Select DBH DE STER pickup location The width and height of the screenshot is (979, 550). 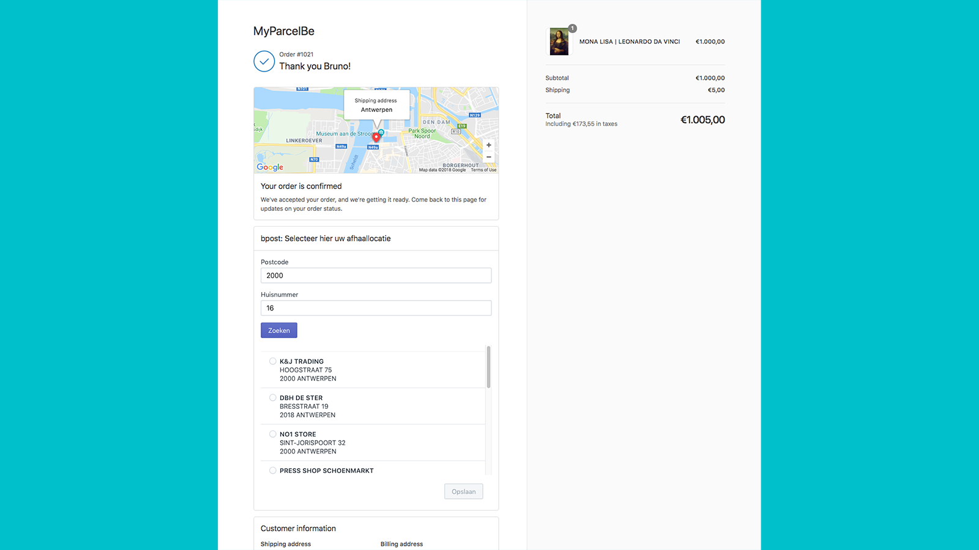pyautogui.click(x=272, y=397)
